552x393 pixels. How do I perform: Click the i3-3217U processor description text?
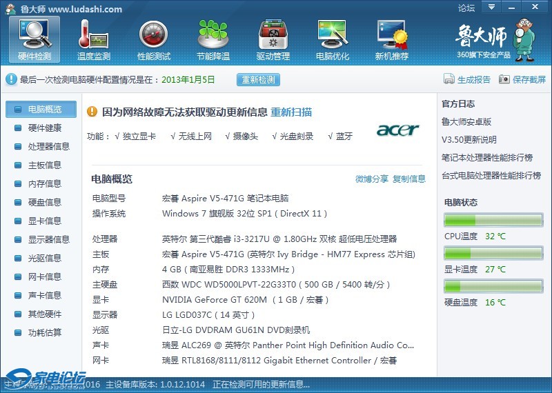pos(279,239)
